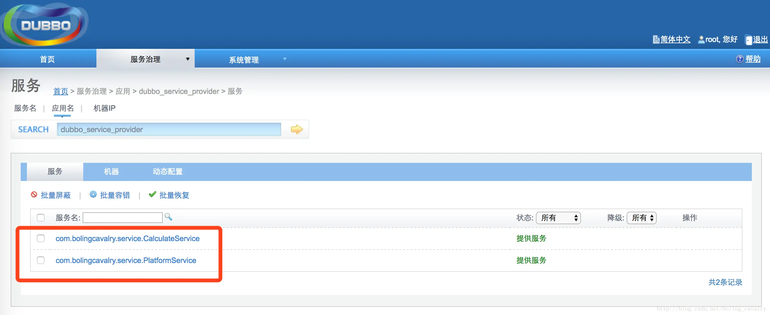Click the 批量屏蔽 link
This screenshot has width=770, height=315.
click(56, 195)
